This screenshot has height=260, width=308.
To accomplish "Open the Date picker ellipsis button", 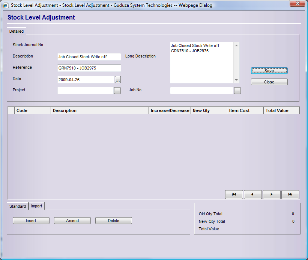I will [x=117, y=80].
